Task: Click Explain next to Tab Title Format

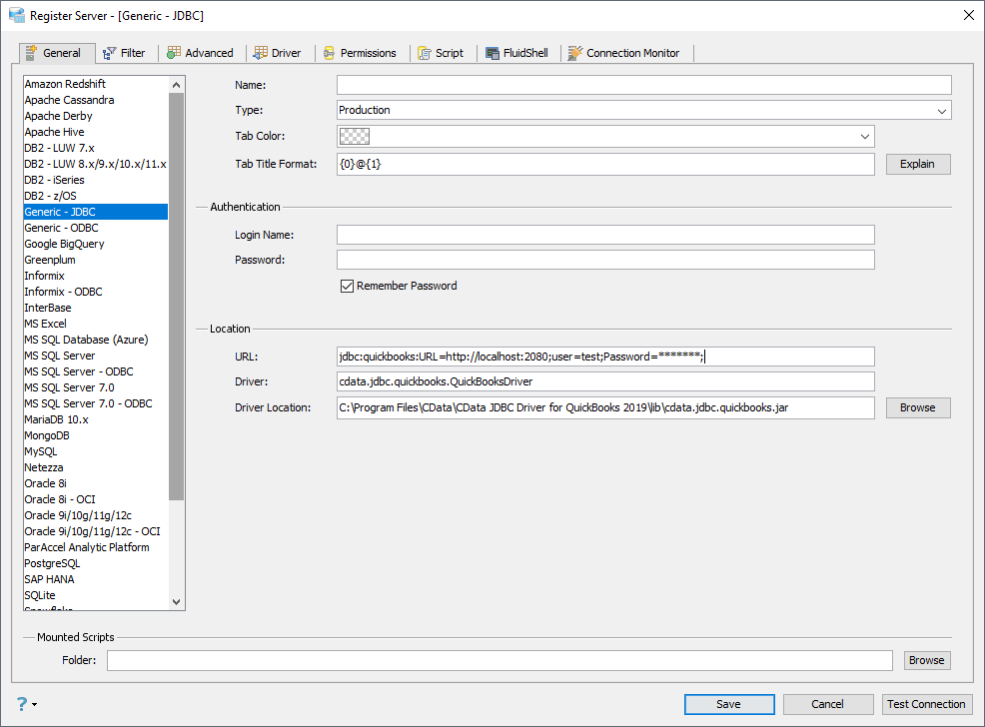Action: [x=917, y=164]
